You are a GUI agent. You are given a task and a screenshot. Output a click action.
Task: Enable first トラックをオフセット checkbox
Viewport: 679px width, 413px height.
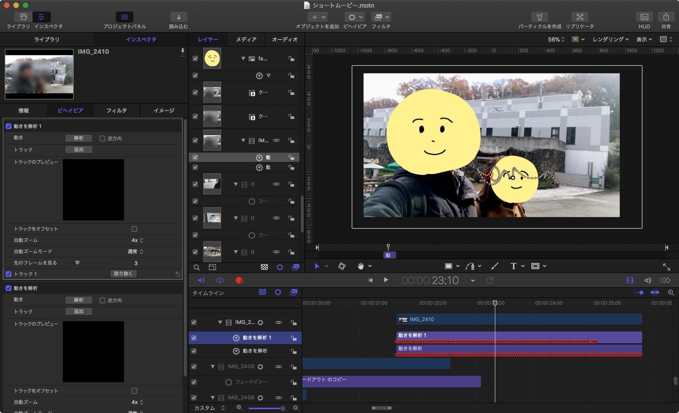pyautogui.click(x=134, y=229)
